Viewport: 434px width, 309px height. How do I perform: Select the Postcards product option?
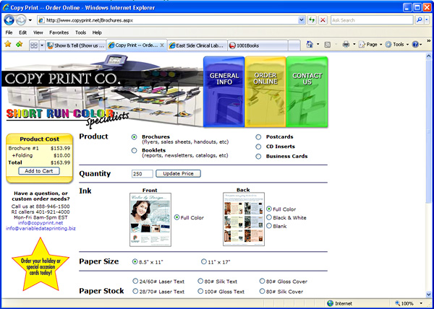[x=258, y=137]
